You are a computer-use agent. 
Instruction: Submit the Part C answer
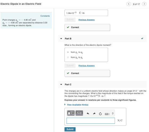click(x=70, y=129)
